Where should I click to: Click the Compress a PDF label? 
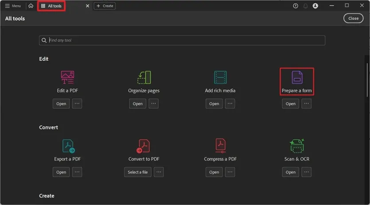click(220, 159)
